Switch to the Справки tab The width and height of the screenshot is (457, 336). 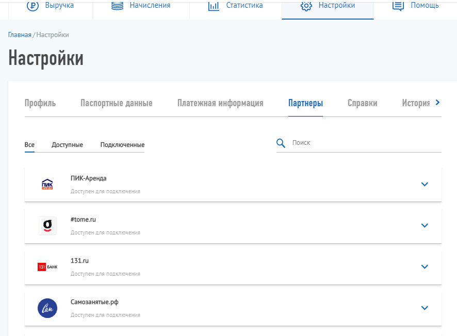(x=362, y=103)
